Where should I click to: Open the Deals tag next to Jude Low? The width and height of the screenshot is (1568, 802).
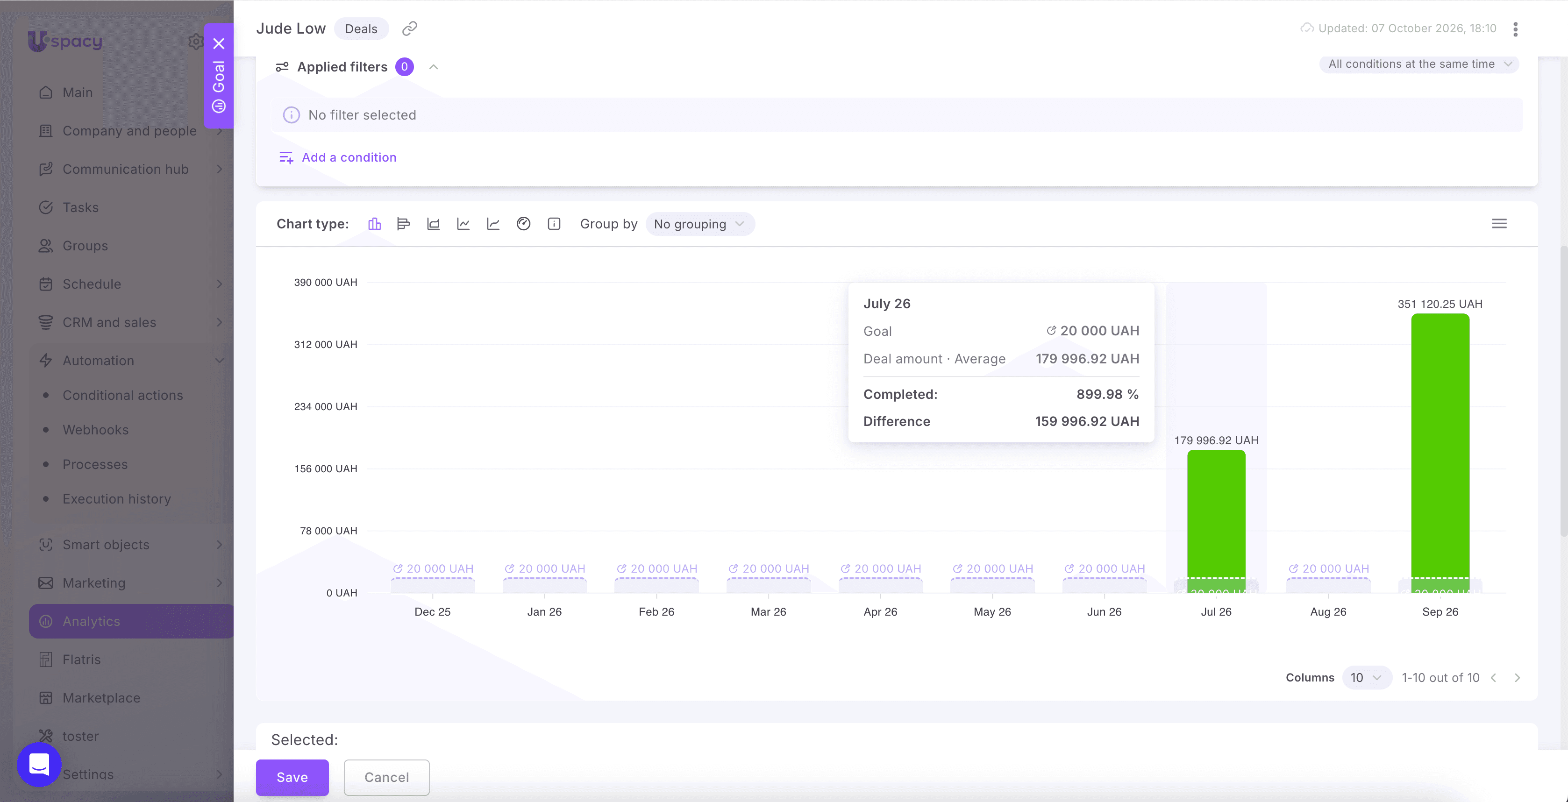pos(361,28)
